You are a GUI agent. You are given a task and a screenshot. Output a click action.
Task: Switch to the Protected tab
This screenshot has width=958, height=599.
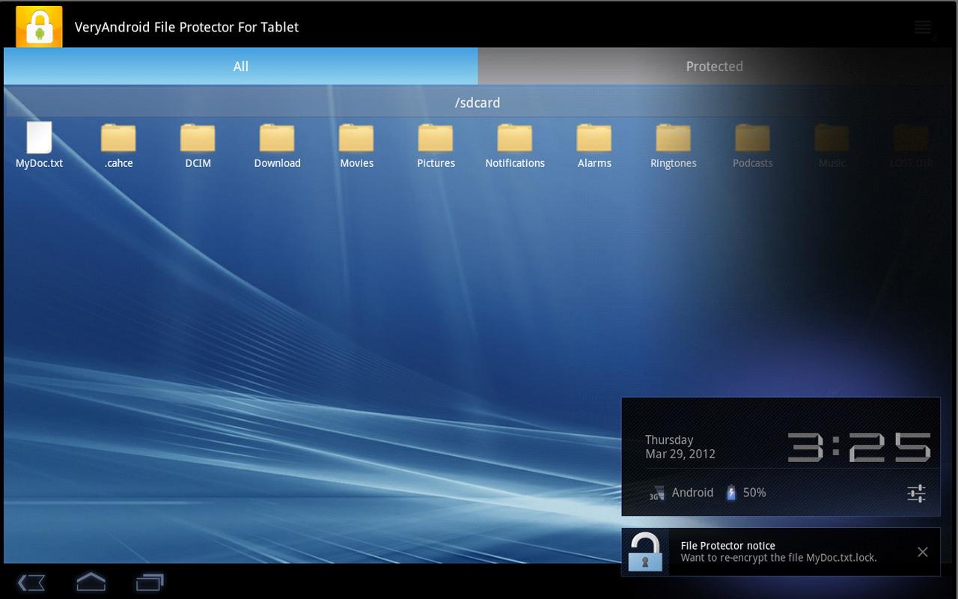coord(714,67)
